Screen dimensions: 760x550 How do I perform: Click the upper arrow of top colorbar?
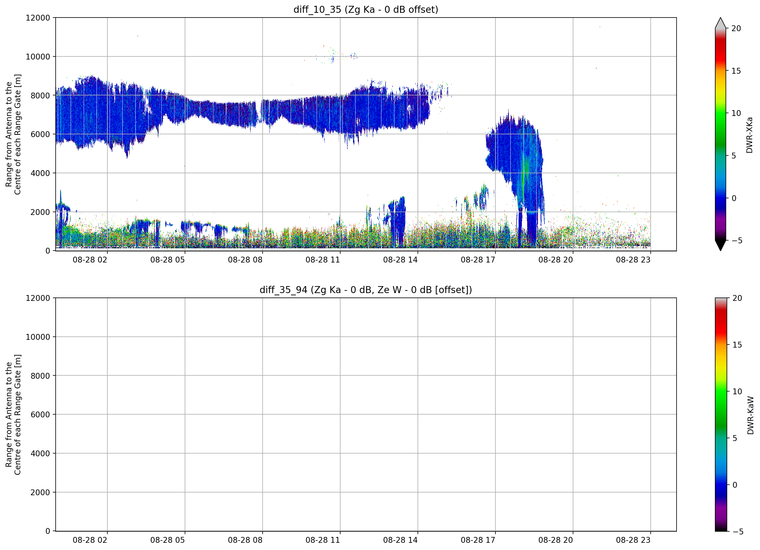[720, 23]
